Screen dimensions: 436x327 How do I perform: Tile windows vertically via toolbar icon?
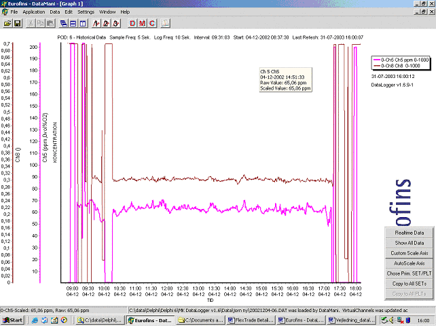pyautogui.click(x=83, y=23)
